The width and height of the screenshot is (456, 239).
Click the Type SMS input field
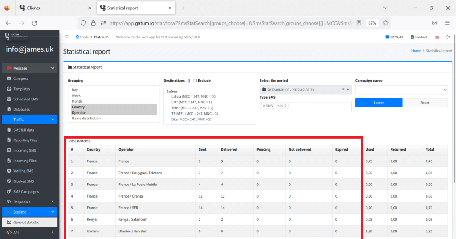click(x=305, y=106)
